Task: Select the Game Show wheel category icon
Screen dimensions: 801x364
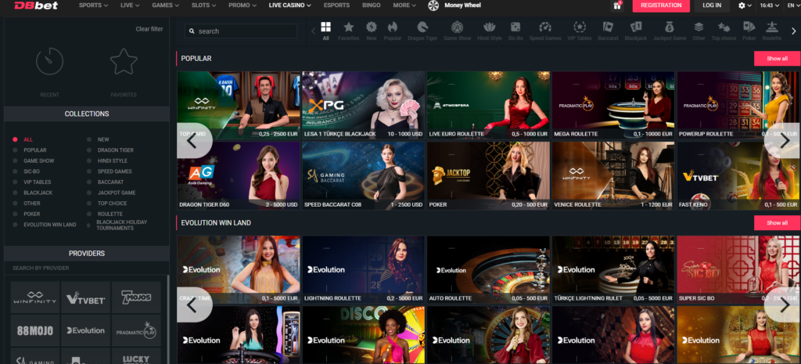Action: 457,27
